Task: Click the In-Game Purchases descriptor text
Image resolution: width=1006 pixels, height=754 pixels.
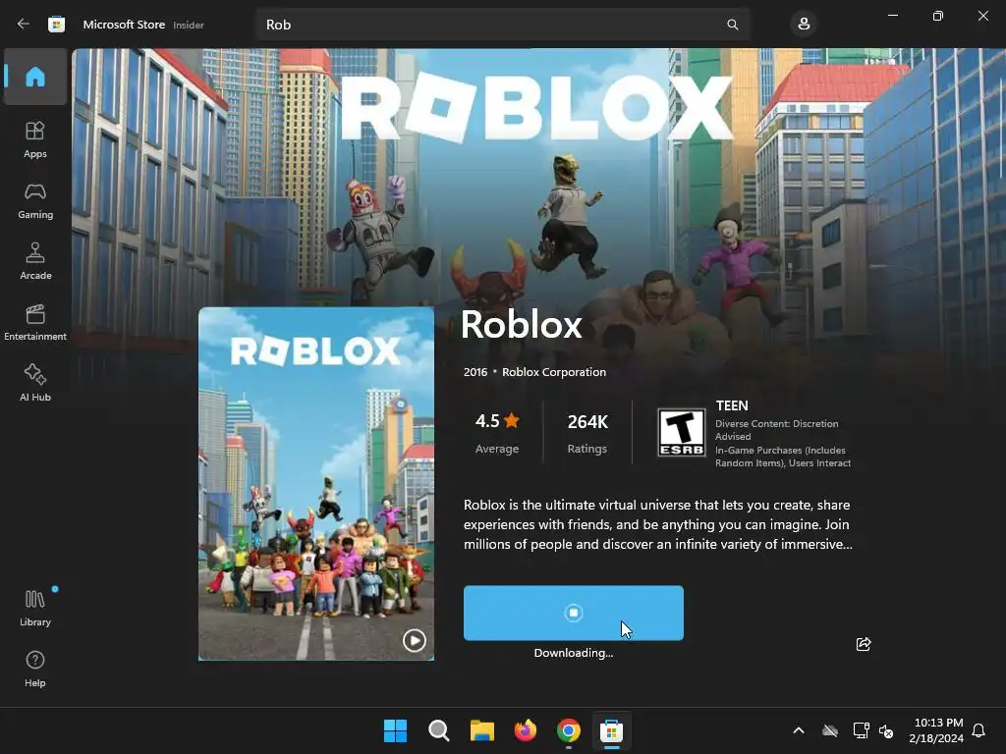Action: 783,457
